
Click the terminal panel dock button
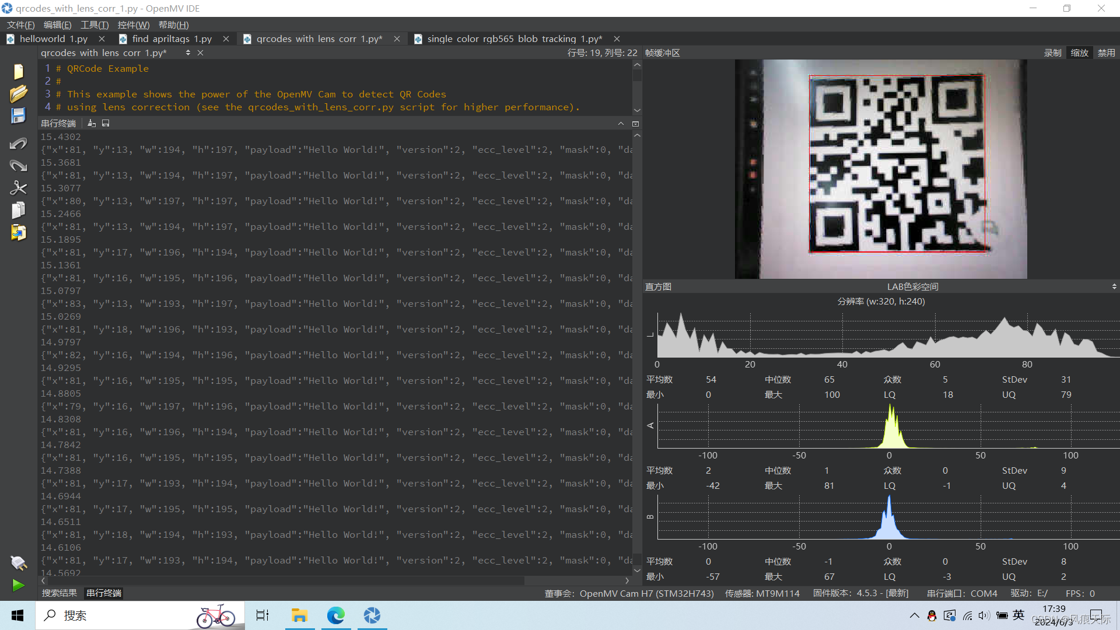coord(636,124)
